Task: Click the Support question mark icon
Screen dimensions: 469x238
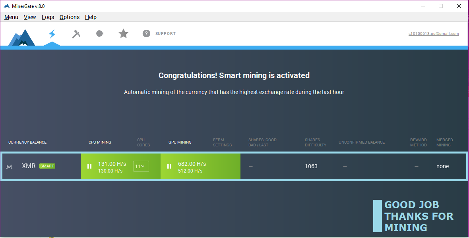Action: [x=146, y=33]
